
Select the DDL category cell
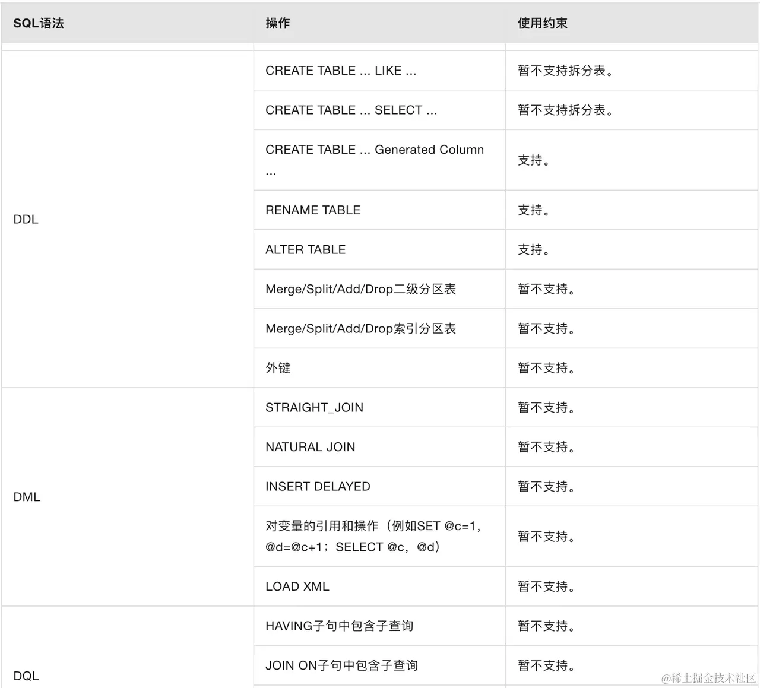click(x=25, y=219)
